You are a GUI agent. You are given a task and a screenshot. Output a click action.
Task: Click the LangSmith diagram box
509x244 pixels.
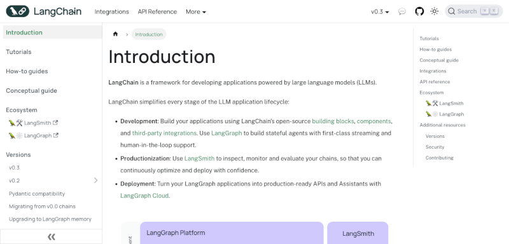click(358, 233)
